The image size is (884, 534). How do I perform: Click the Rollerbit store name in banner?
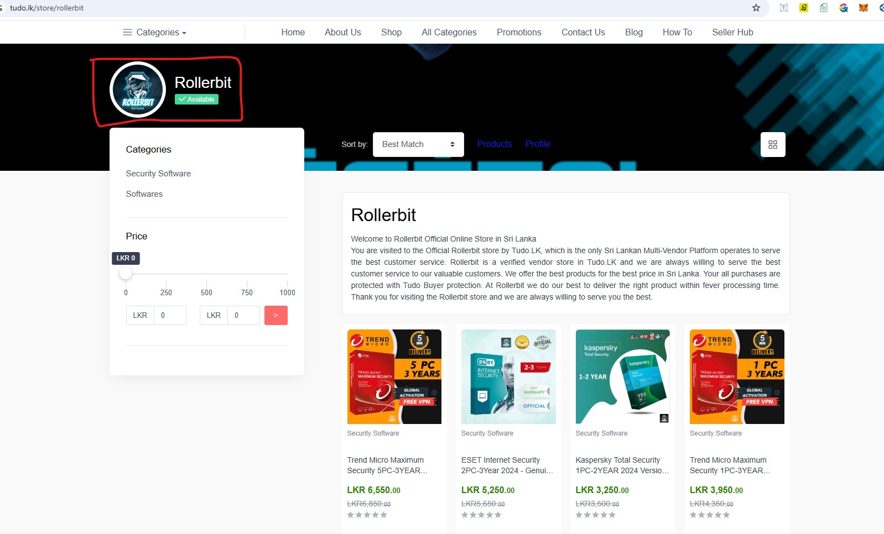pos(203,82)
